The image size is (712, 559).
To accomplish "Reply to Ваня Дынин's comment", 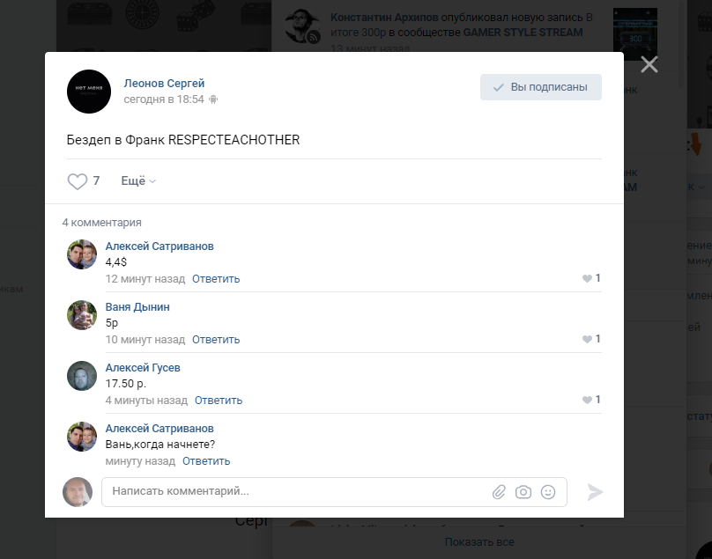I will pyautogui.click(x=216, y=340).
